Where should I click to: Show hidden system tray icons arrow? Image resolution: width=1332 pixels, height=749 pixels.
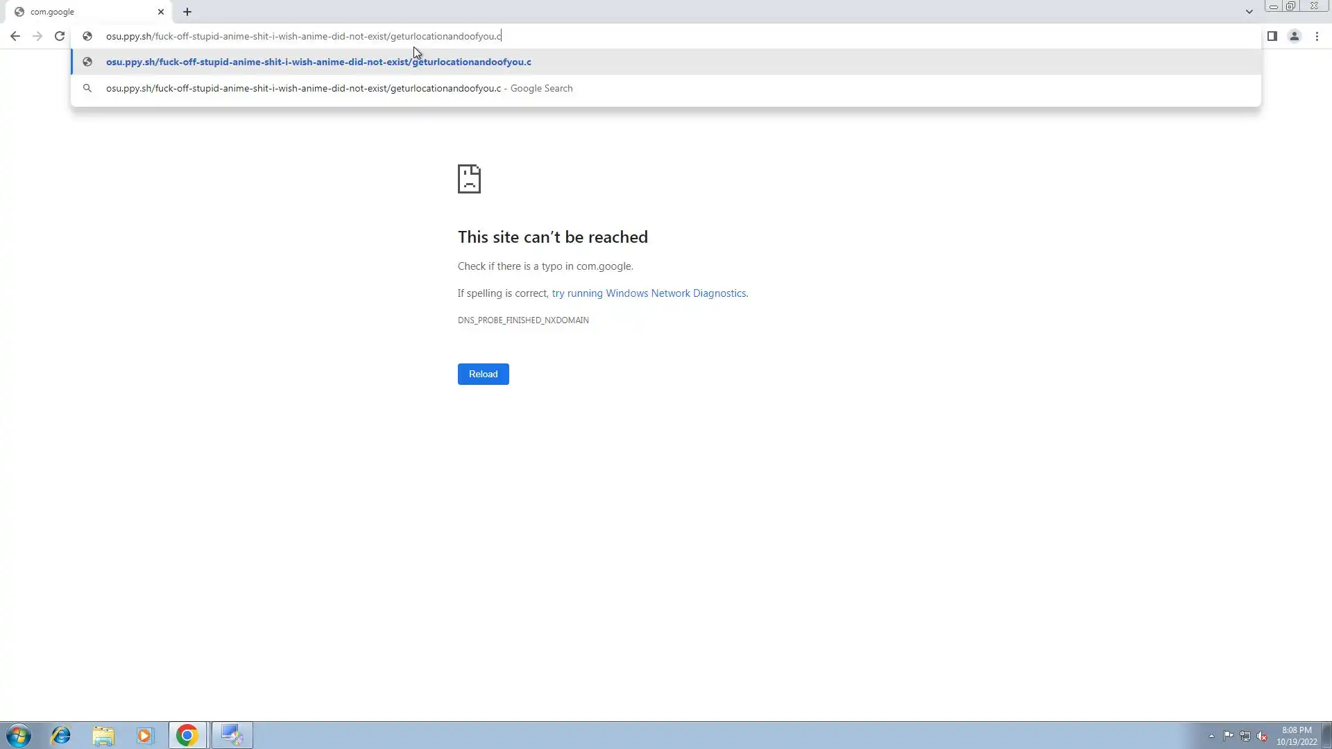1211,736
